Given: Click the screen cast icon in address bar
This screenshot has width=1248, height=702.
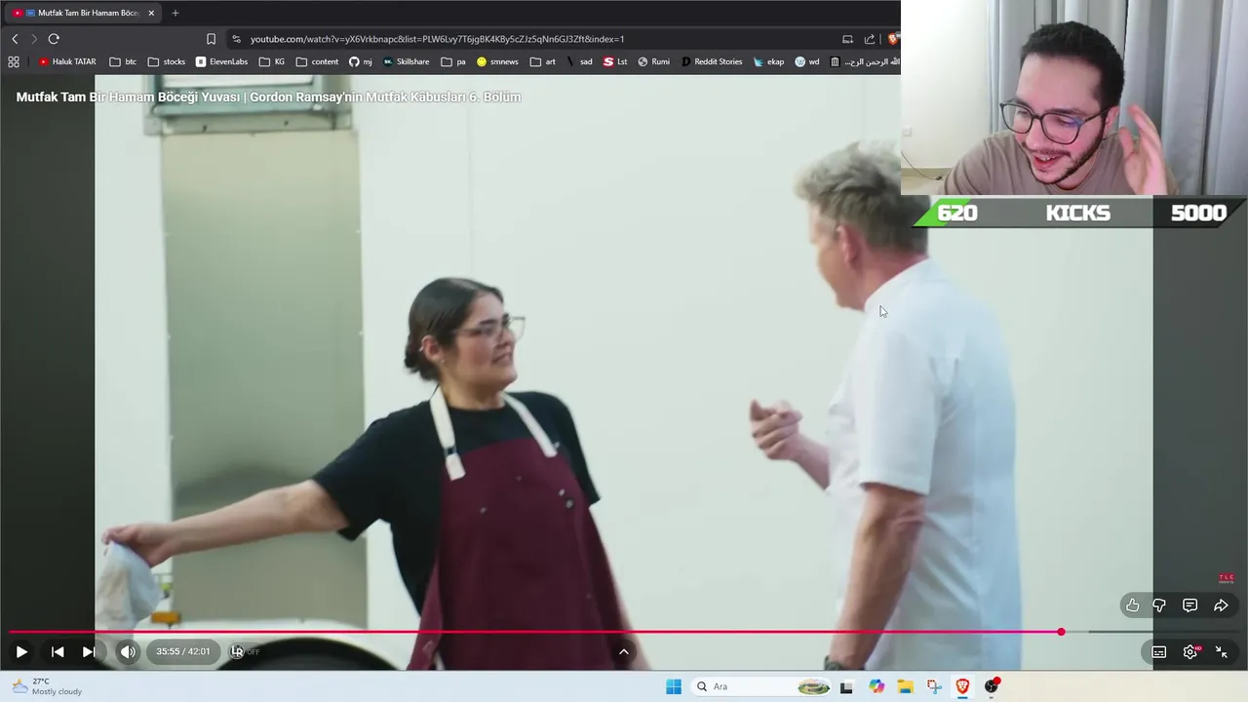Looking at the screenshot, I should [x=847, y=39].
